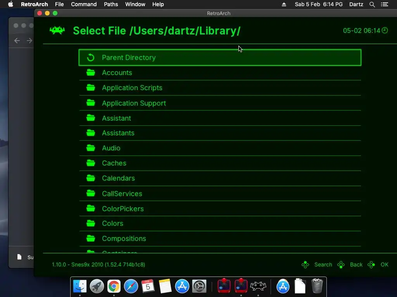Viewport: 397px width, 297px height.
Task: Open the CallServices folder name
Action: coord(122,194)
